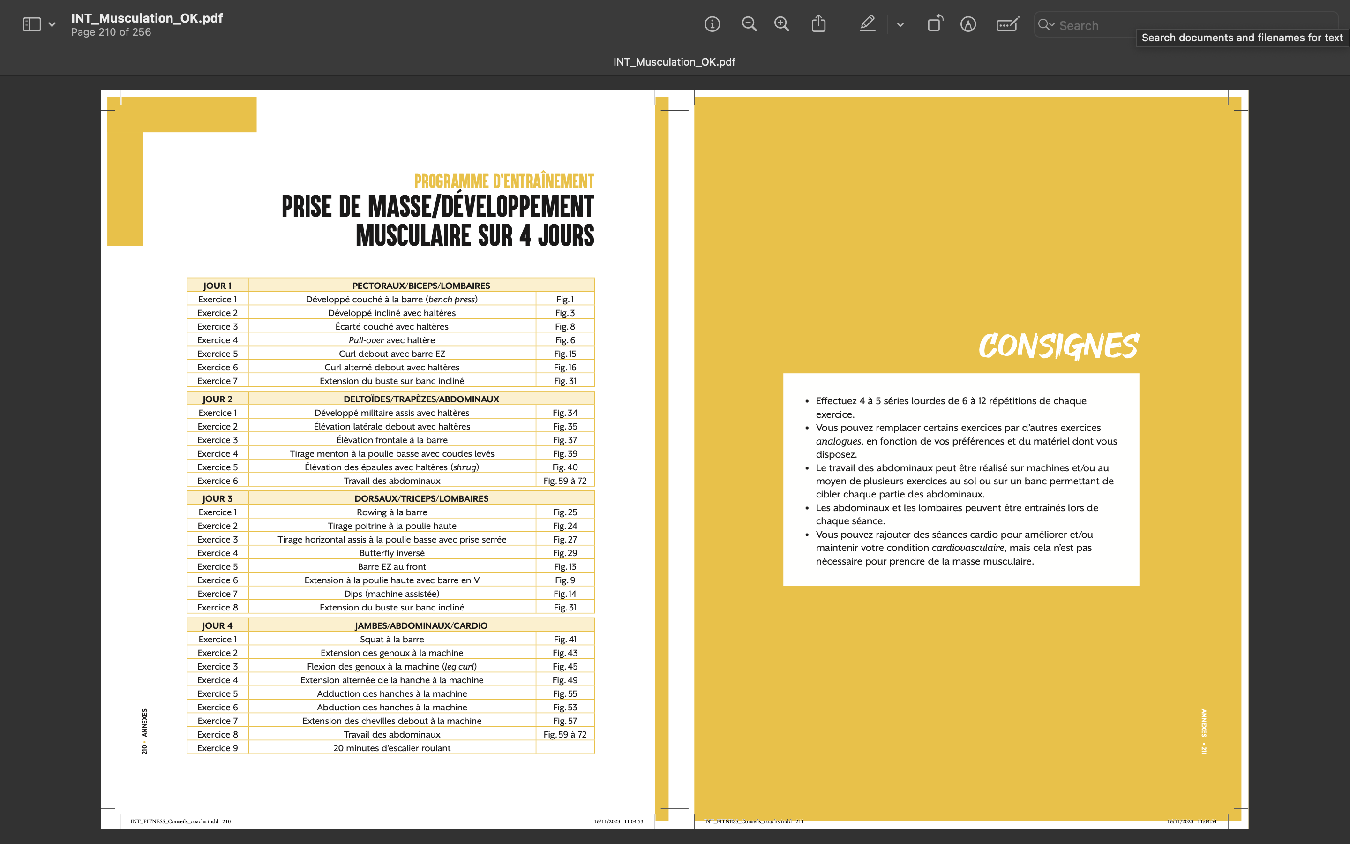Click the INT_Musculation_OK.pdf window title
The height and width of the screenshot is (844, 1350).
(147, 18)
